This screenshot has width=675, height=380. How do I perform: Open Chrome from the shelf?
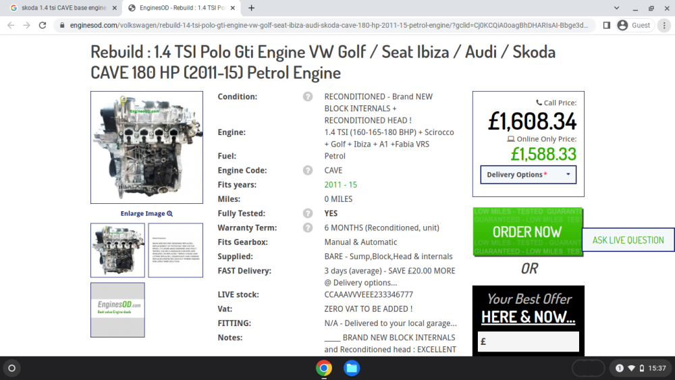[324, 368]
